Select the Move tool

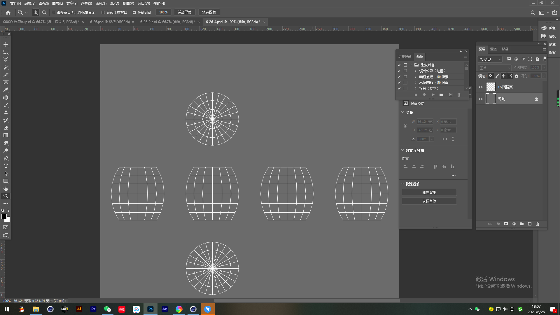6,44
